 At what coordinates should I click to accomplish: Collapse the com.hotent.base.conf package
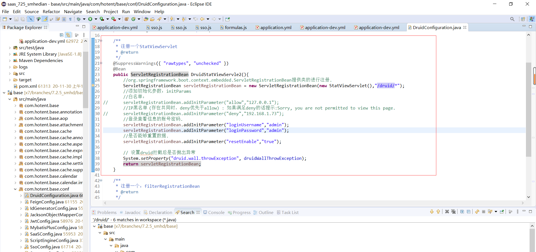(x=15, y=189)
